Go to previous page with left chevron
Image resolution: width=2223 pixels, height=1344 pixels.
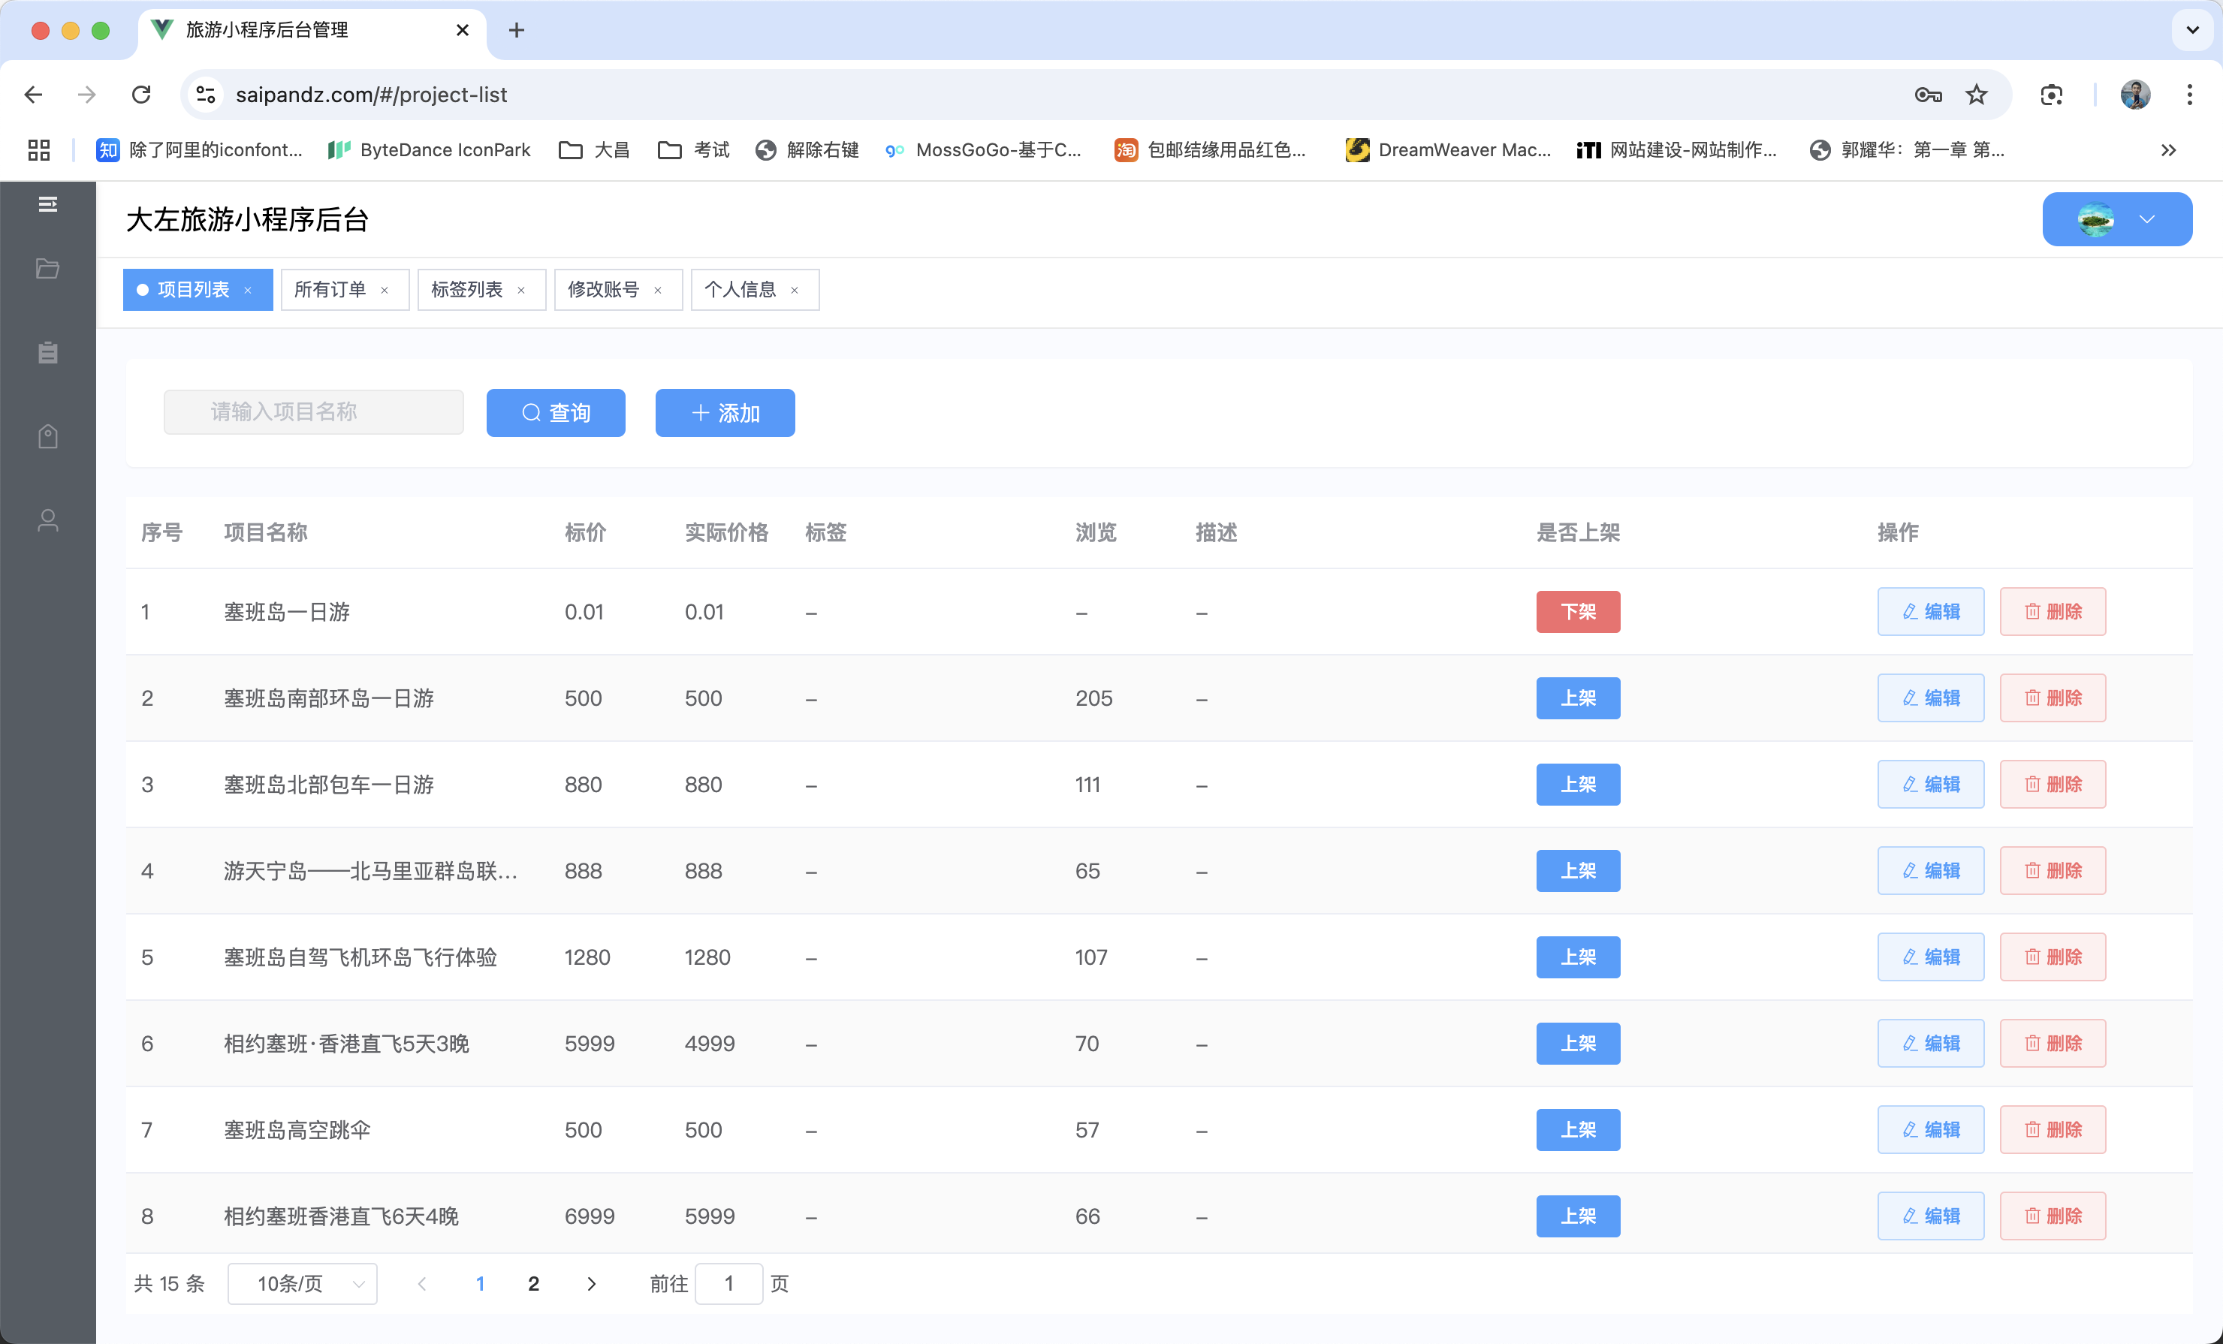click(x=421, y=1284)
